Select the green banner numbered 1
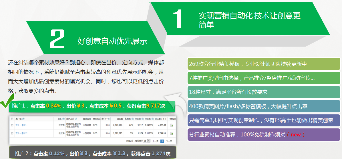342x159 pixels. [x=240, y=19]
